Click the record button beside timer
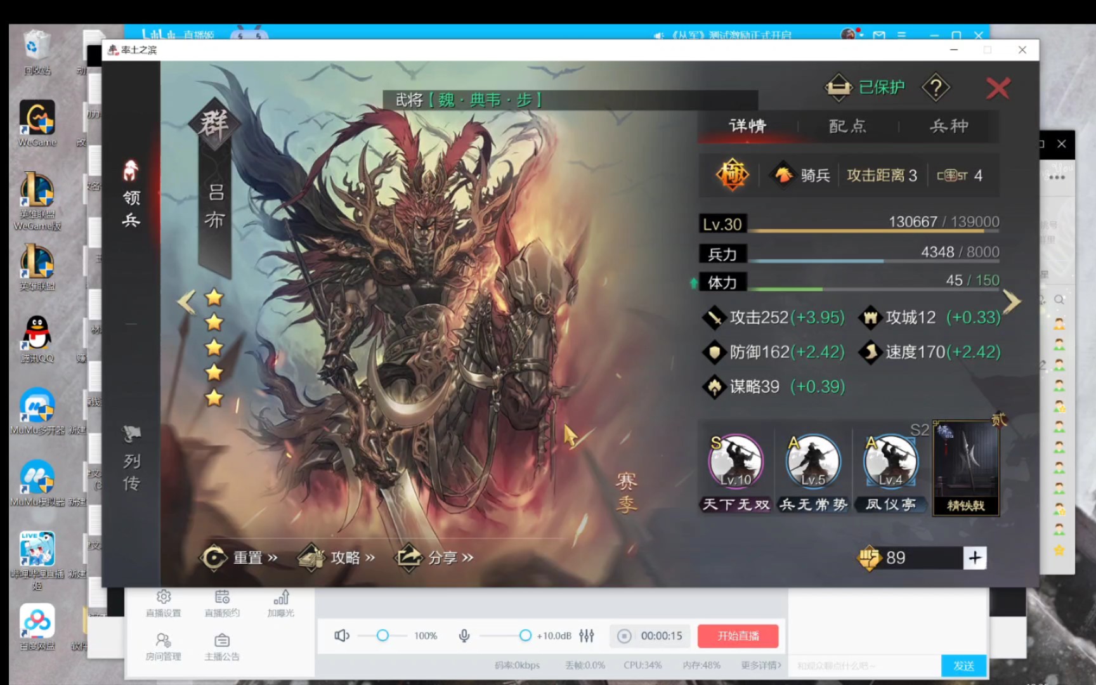 click(624, 636)
